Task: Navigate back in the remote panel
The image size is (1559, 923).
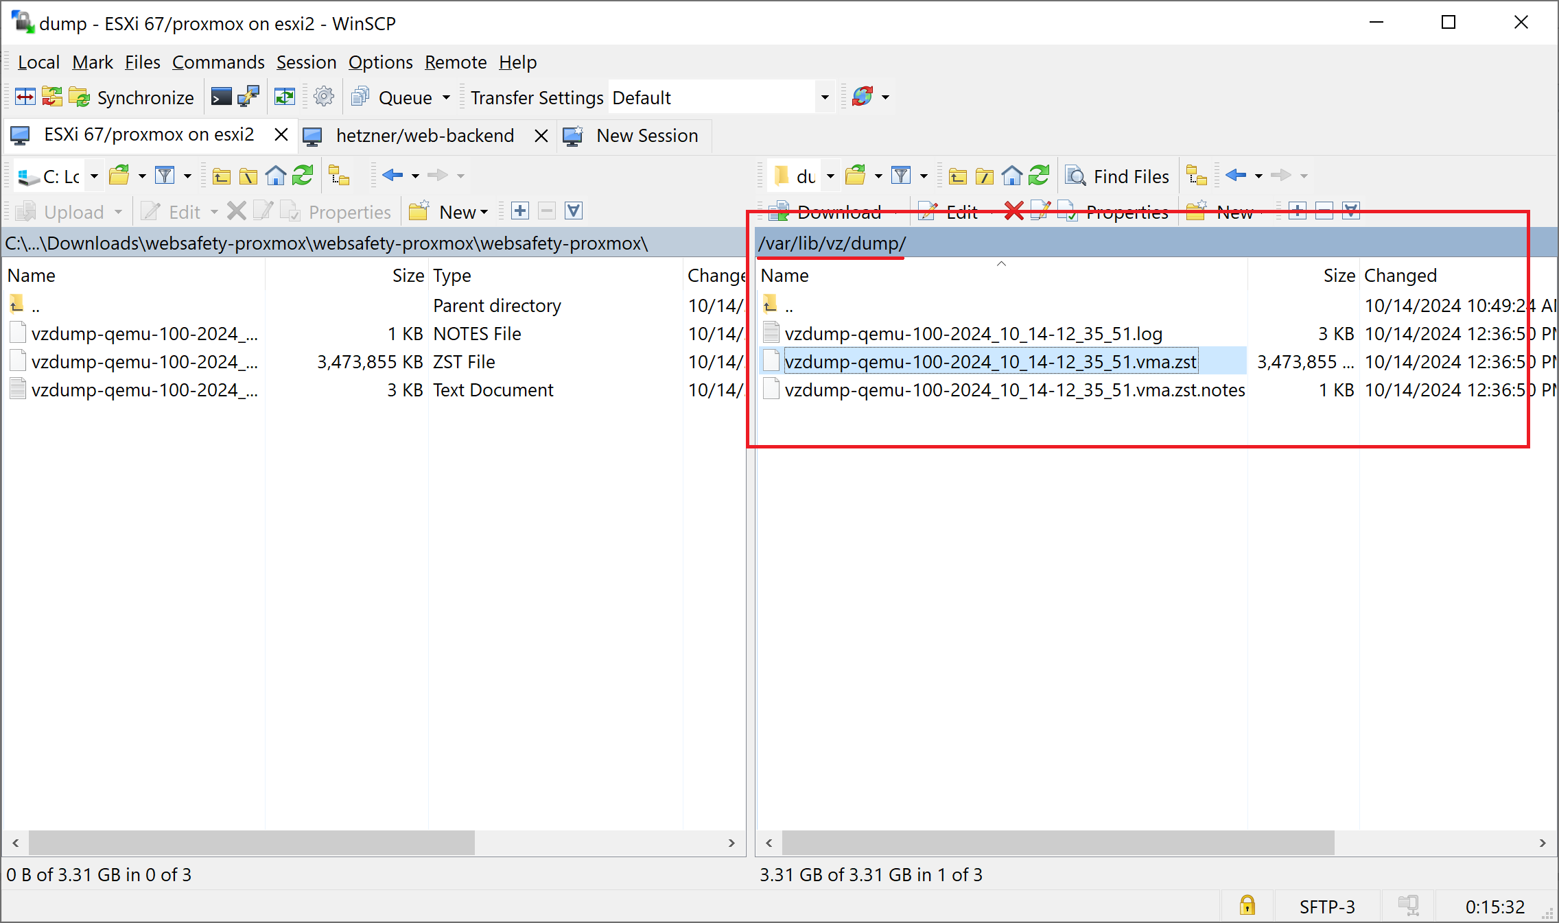Action: click(x=1236, y=176)
